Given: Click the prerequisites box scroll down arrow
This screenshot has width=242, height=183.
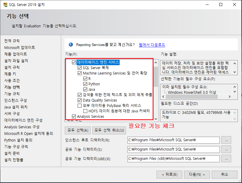Looking at the screenshot, I should pyautogui.click(x=235, y=92).
